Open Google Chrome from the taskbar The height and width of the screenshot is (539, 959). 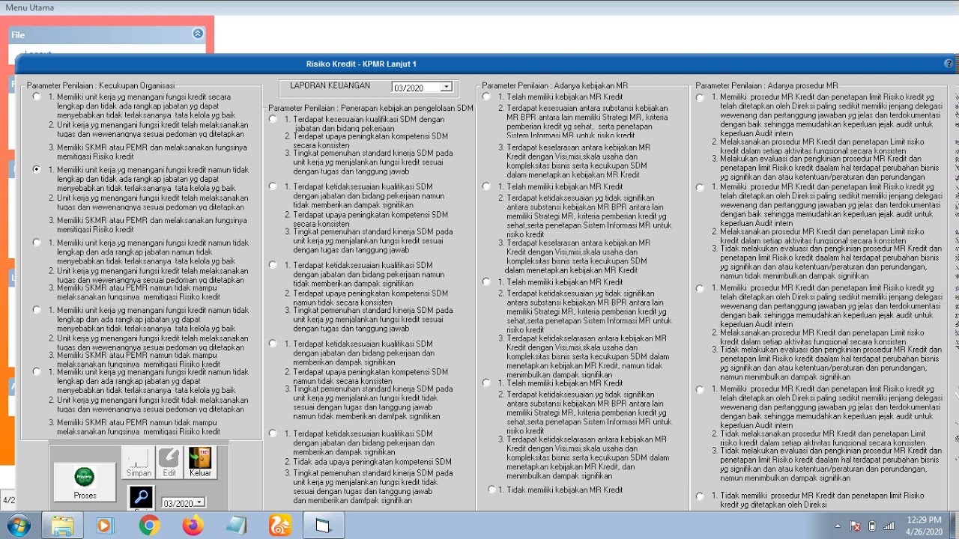(x=149, y=526)
